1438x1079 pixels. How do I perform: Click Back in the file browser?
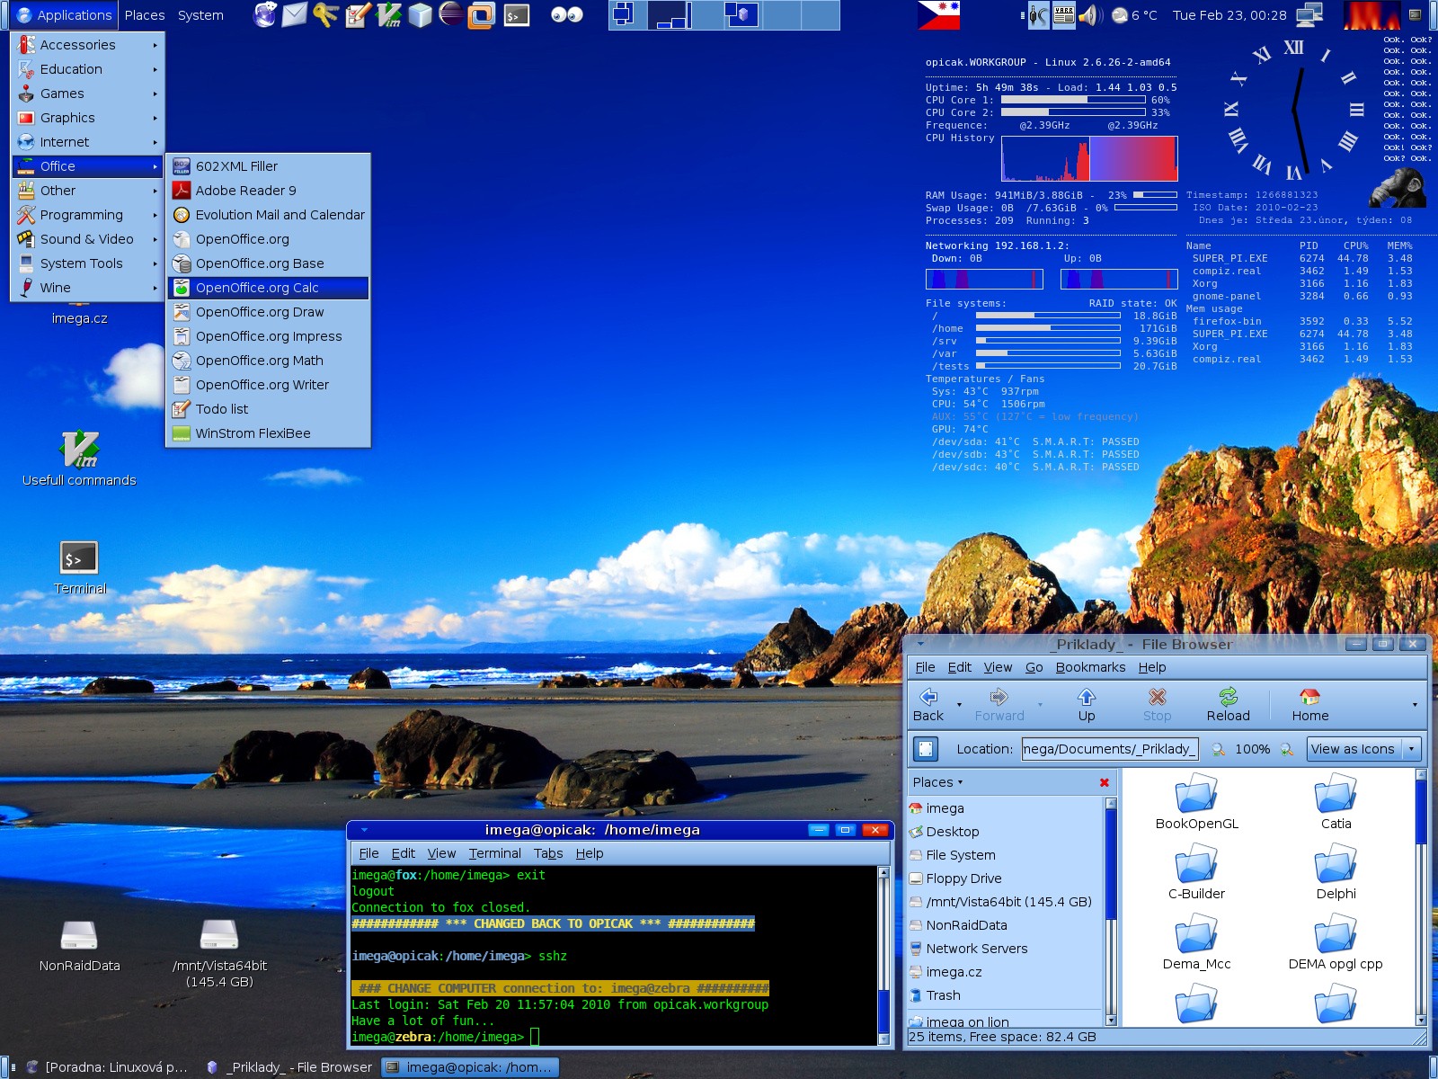(x=928, y=703)
